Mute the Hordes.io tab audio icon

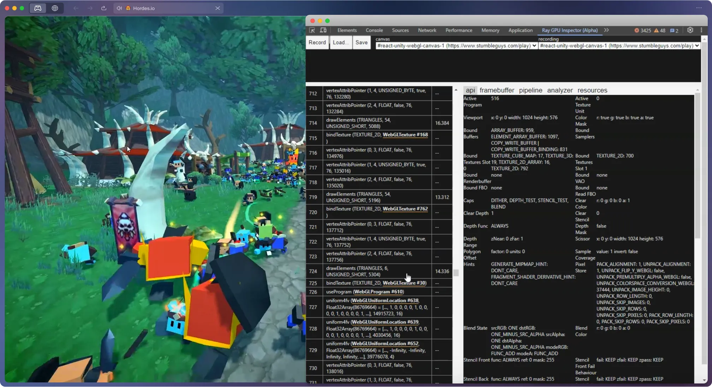[120, 8]
